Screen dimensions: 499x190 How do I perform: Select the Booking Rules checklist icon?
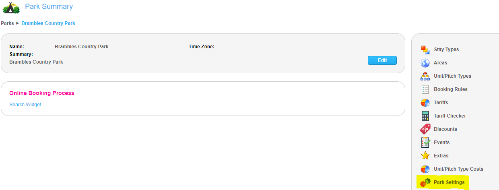click(x=425, y=89)
